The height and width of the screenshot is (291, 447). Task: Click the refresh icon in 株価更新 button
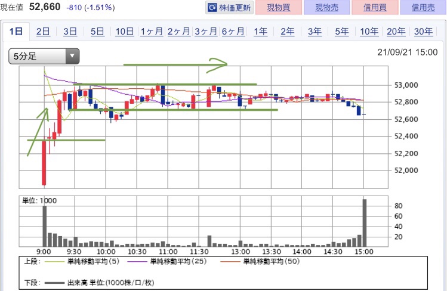click(x=212, y=7)
